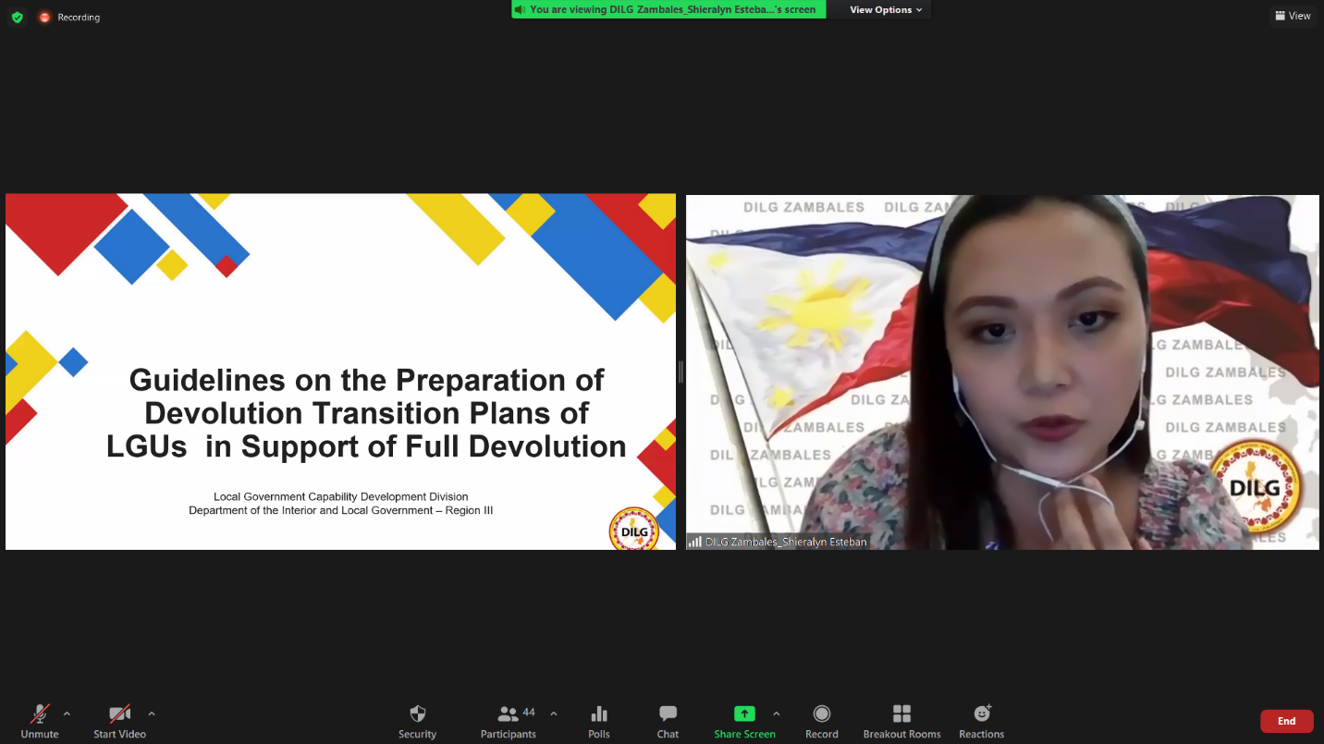Open the Reactions menu
This screenshot has height=744, width=1324.
(x=981, y=721)
